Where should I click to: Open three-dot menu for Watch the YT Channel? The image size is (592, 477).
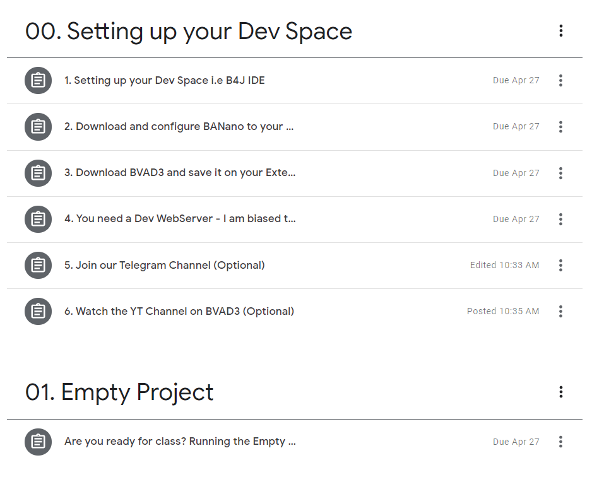pyautogui.click(x=560, y=311)
